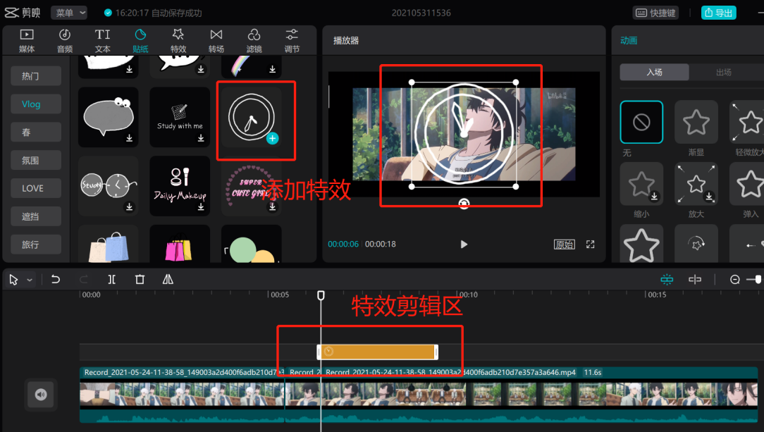
Task: Click the 播放器 player panel title
Action: 346,40
